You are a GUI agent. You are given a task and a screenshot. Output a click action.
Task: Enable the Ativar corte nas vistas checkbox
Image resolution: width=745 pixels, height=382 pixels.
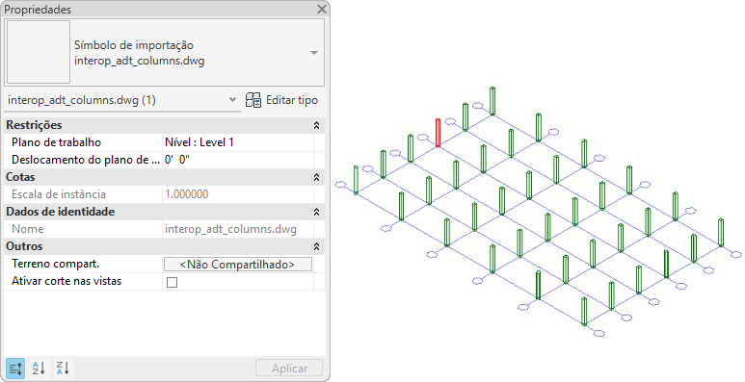point(172,282)
